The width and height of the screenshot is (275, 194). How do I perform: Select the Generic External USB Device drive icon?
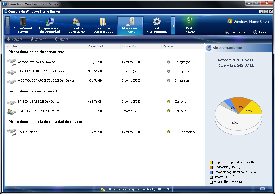(11, 62)
